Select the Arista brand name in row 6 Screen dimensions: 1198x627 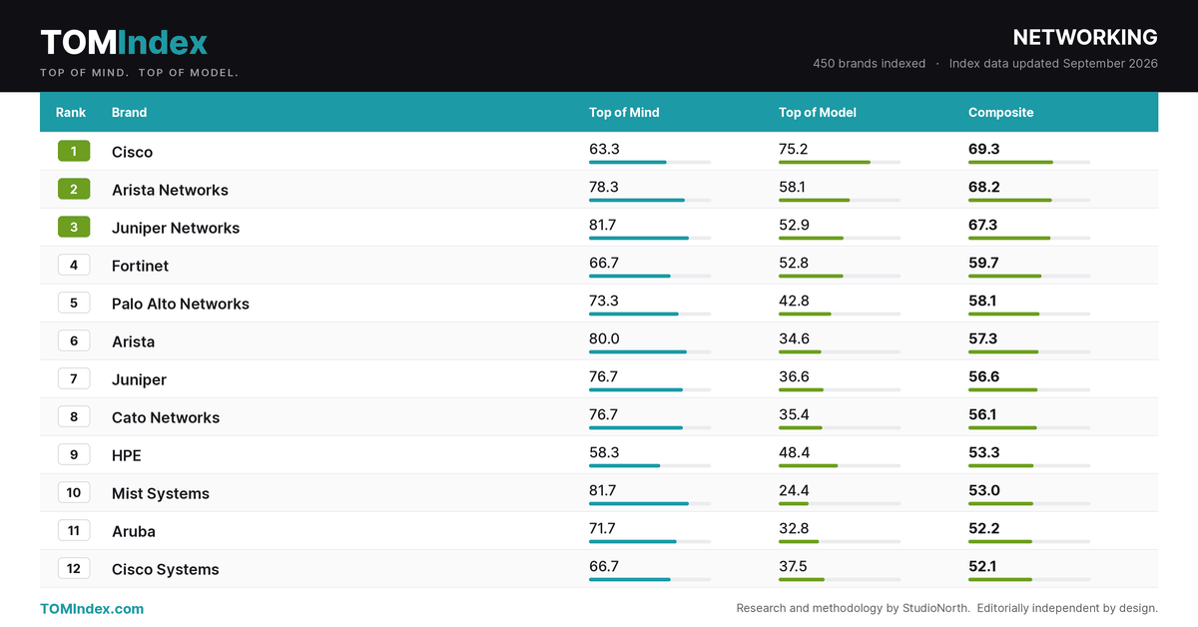133,341
